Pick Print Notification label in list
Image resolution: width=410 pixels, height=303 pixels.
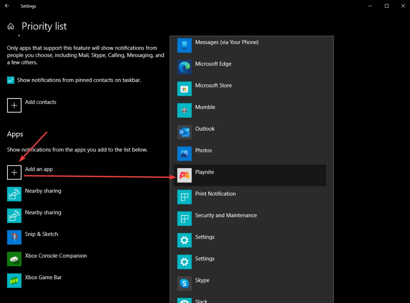[x=216, y=194]
